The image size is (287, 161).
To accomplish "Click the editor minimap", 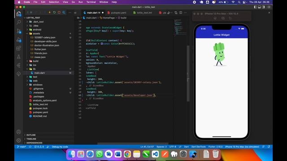I will click(x=180, y=27).
